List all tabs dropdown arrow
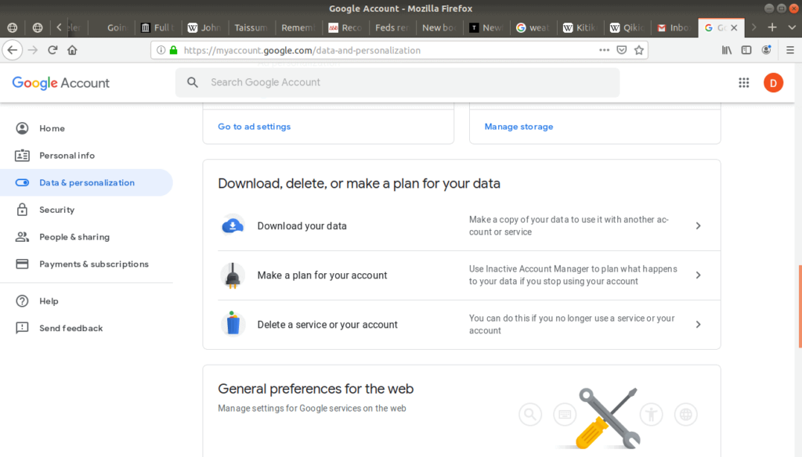This screenshot has height=457, width=802. (792, 27)
